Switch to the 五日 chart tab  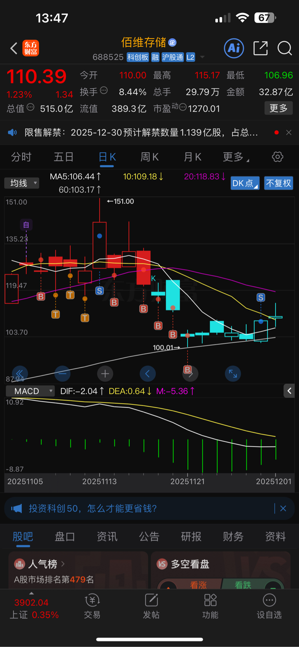[63, 157]
